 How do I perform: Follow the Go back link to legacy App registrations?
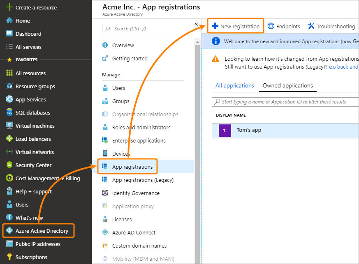pyautogui.click(x=343, y=67)
